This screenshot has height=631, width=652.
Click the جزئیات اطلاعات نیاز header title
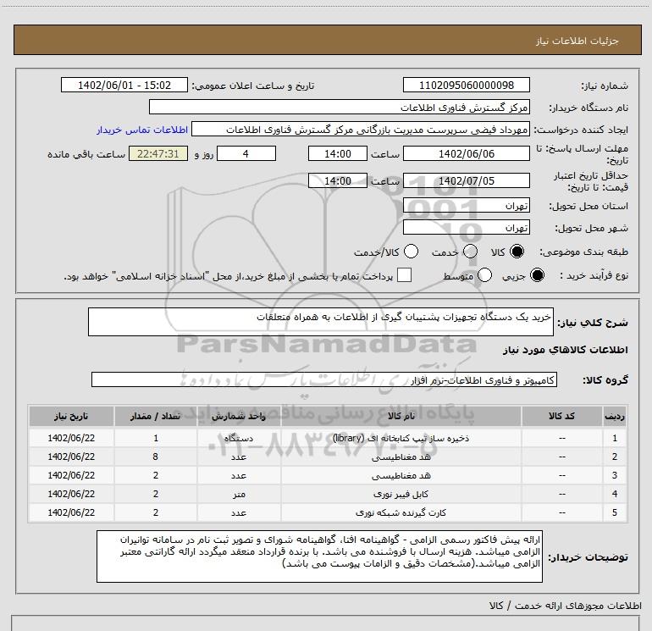(577, 41)
